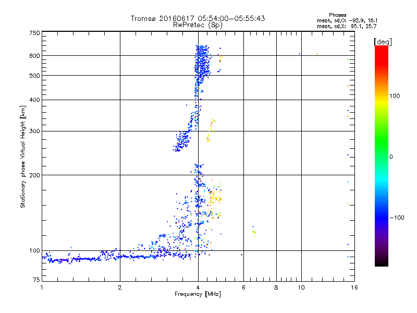Click the x-axis tick label '6'

[243, 287]
